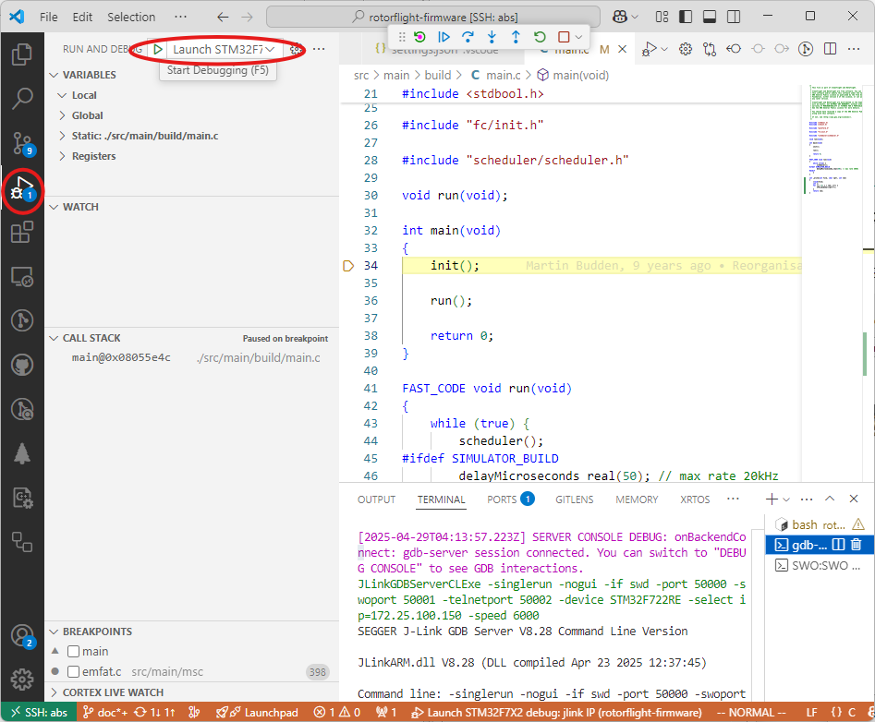
Task: Click the Launch STM32F7X2 debug status item
Action: (x=556, y=712)
